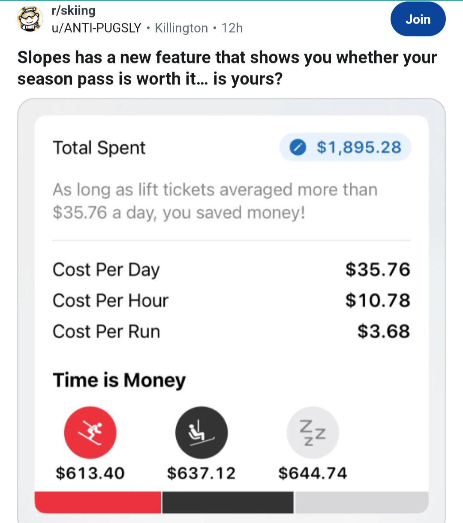Tap the Cost Per Run row
Image resolution: width=463 pixels, height=523 pixels.
231,331
